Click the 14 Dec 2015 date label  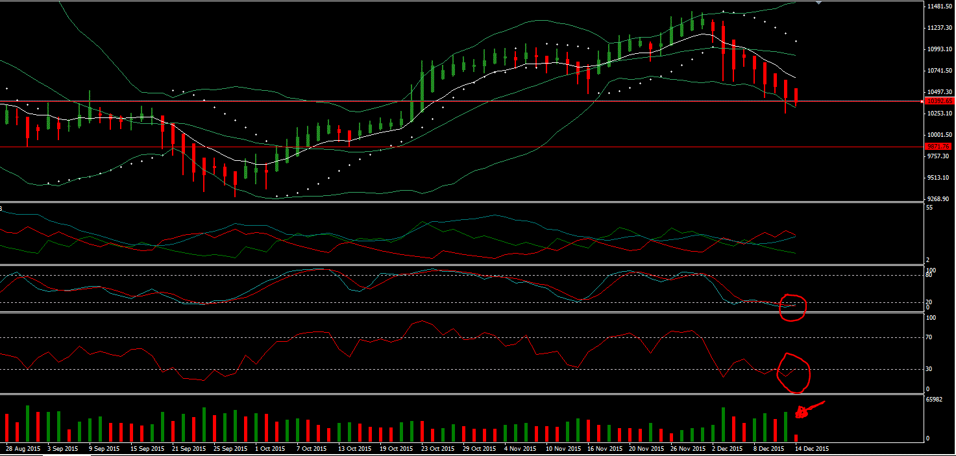(813, 449)
